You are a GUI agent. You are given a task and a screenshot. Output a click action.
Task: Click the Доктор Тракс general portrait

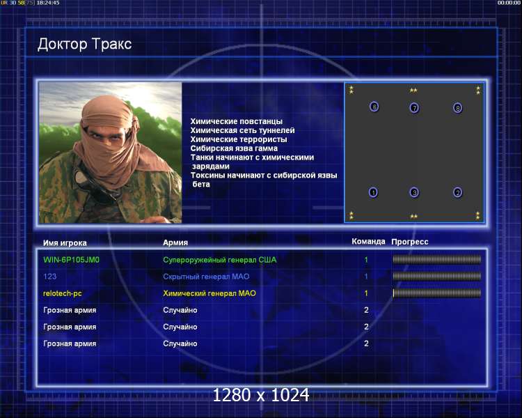tap(111, 153)
